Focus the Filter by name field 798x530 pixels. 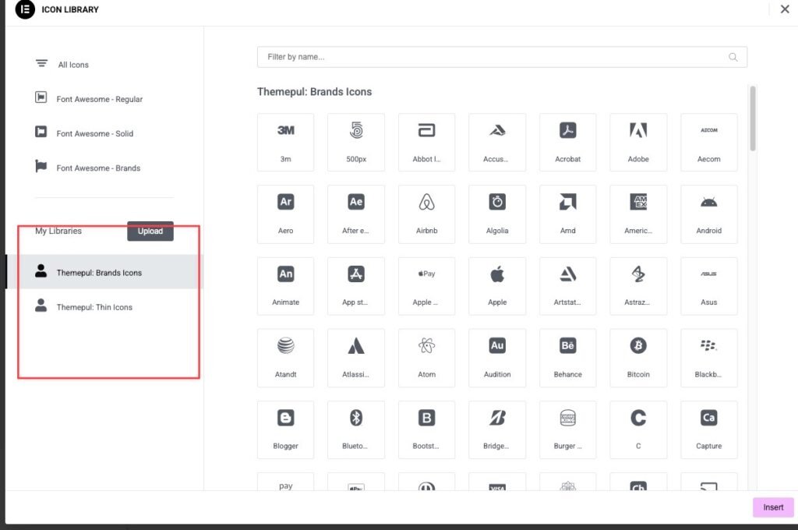(x=502, y=57)
